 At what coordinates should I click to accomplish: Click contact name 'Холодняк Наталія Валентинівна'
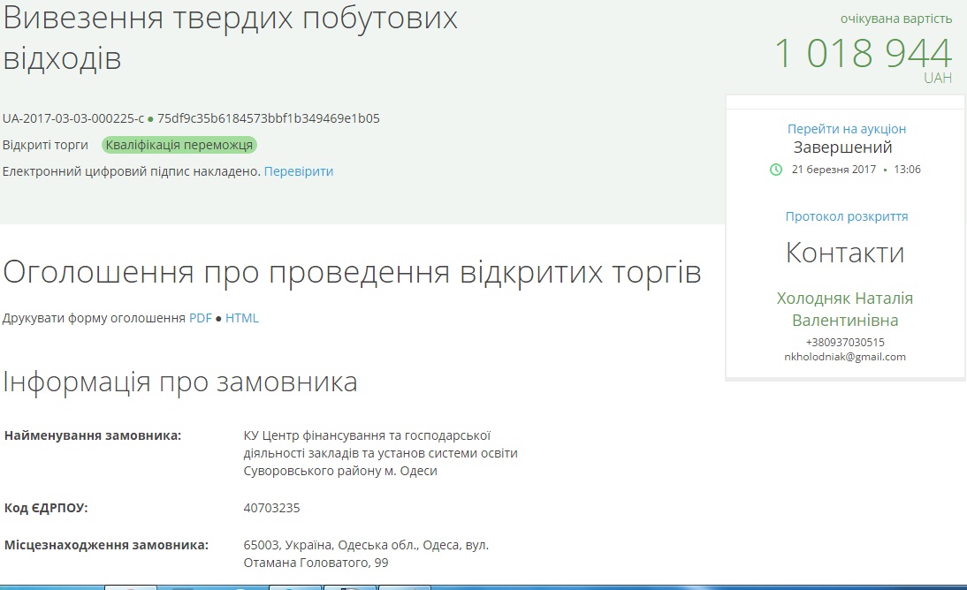(845, 309)
